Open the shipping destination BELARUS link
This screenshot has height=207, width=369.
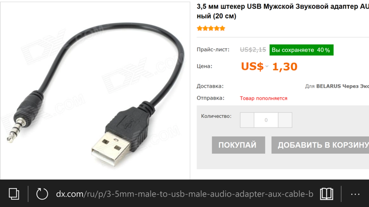pyautogui.click(x=328, y=86)
